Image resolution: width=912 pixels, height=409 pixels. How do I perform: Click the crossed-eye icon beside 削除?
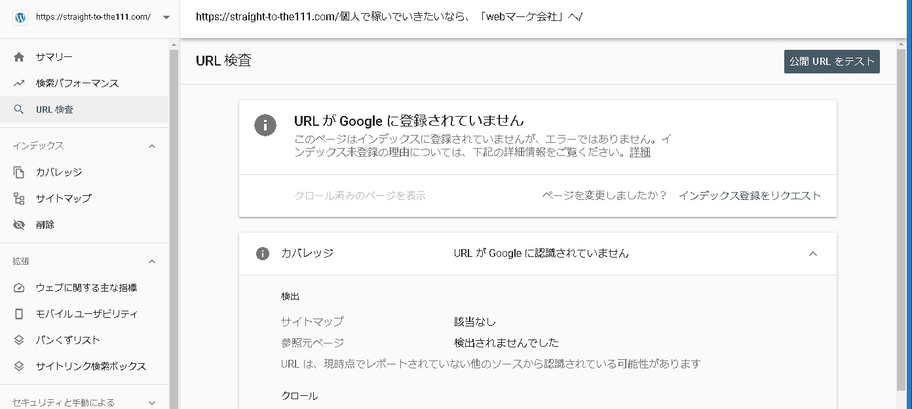(x=19, y=225)
